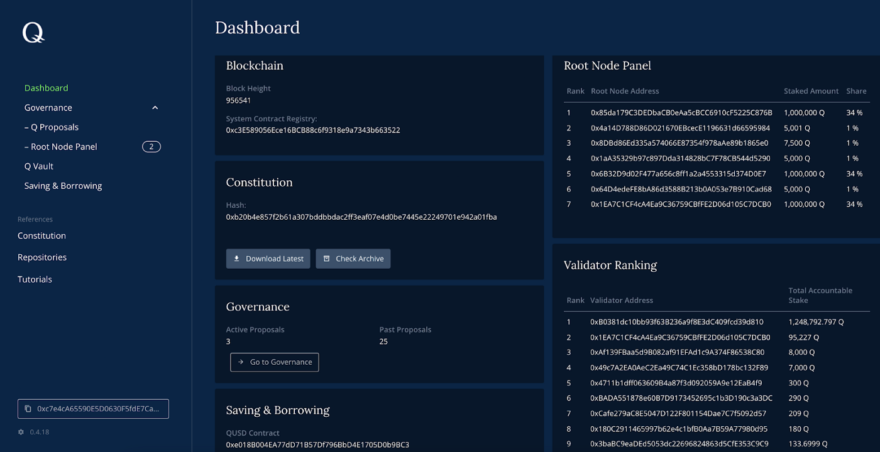The width and height of the screenshot is (880, 452).
Task: Open the Repositories reference link
Action: coord(42,257)
